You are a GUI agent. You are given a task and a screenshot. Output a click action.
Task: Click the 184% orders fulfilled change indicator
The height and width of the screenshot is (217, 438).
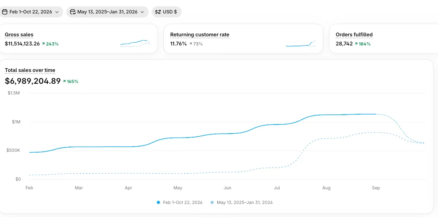[363, 44]
